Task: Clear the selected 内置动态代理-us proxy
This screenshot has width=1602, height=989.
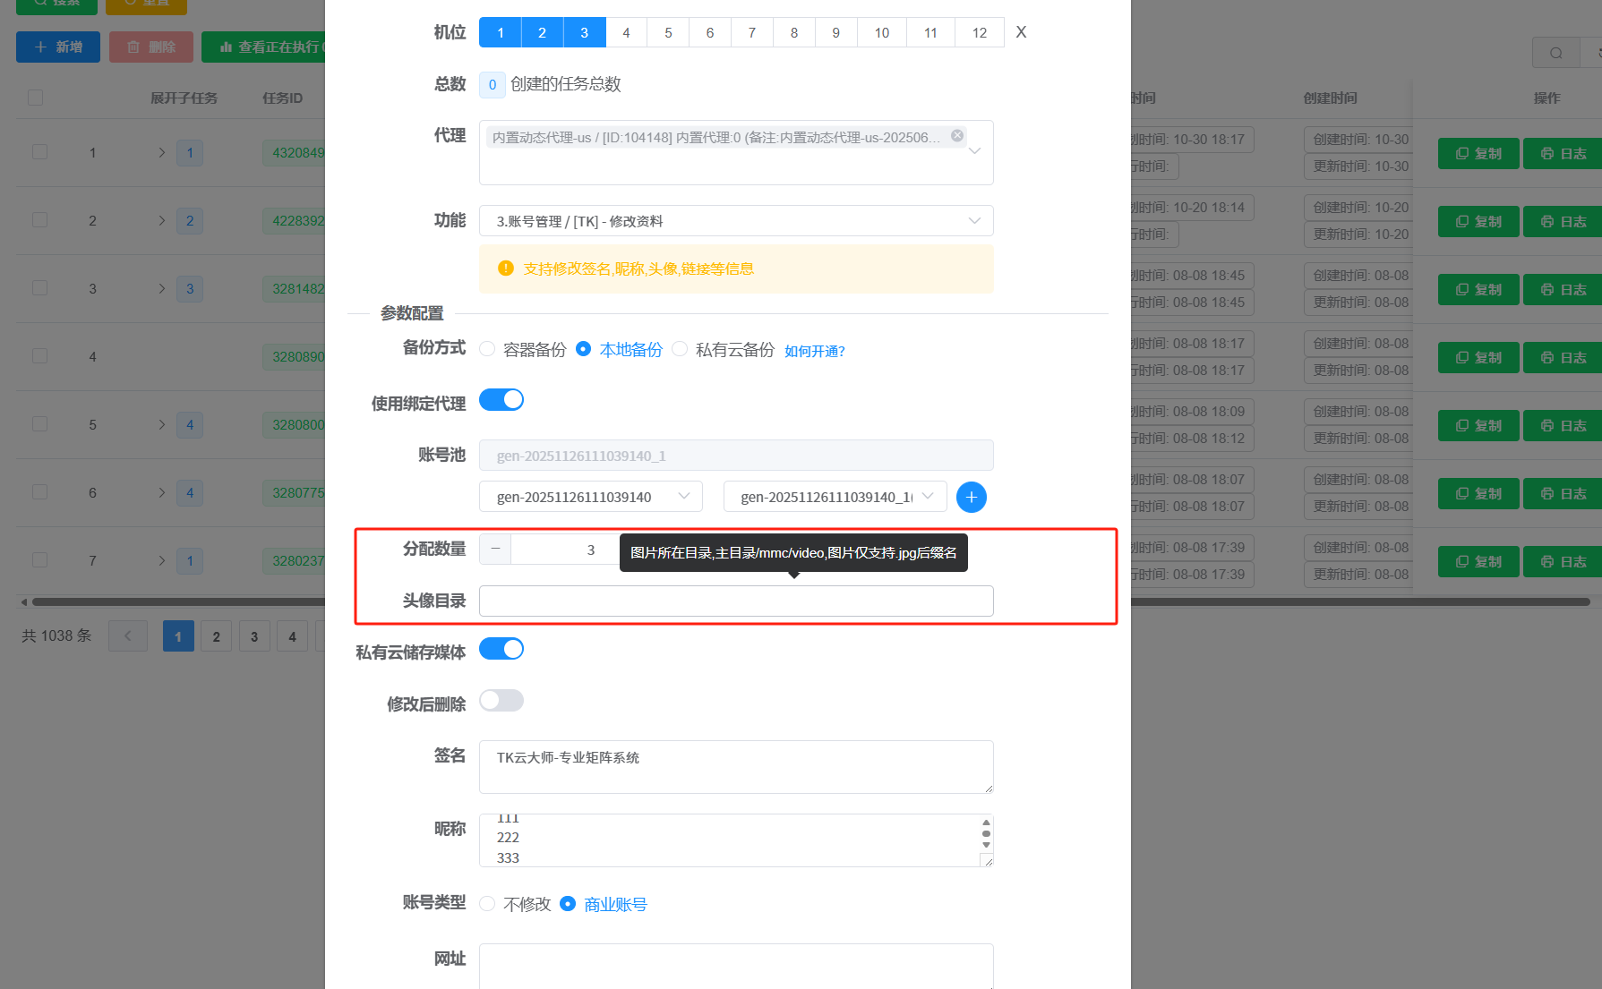Action: tap(956, 135)
